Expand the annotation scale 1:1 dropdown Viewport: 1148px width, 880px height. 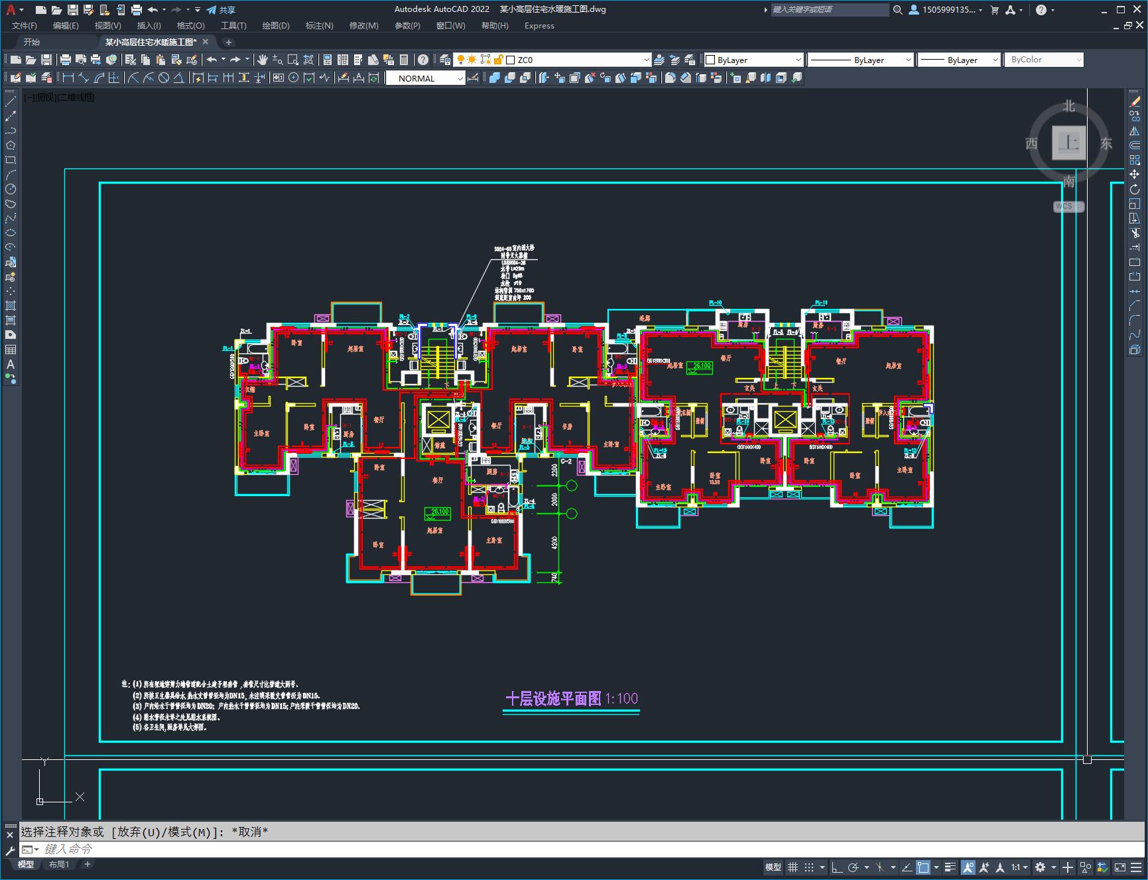pyautogui.click(x=1019, y=867)
